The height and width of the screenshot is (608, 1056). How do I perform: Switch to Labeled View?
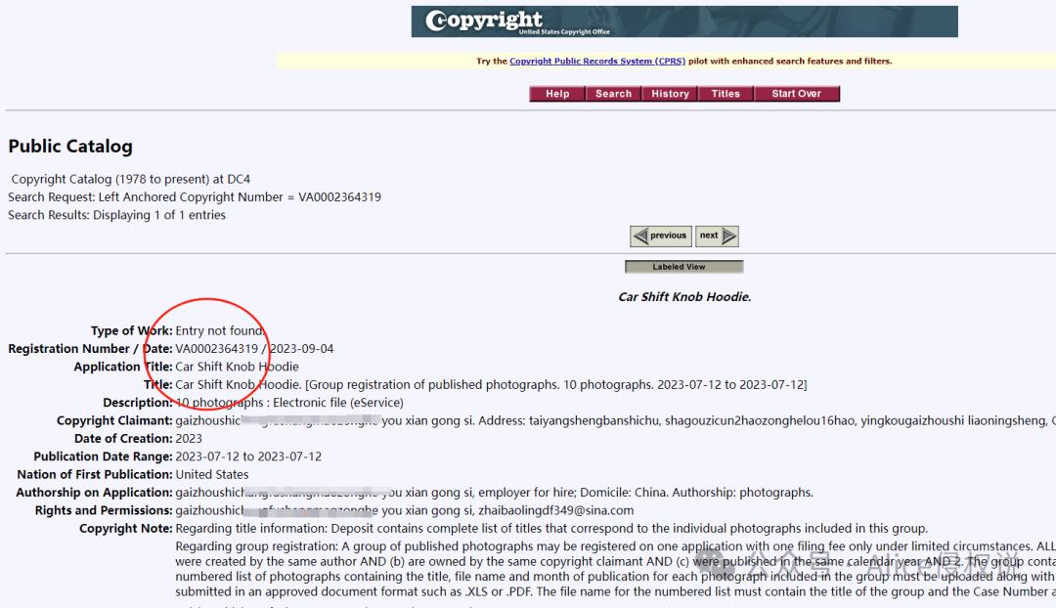[x=683, y=267]
